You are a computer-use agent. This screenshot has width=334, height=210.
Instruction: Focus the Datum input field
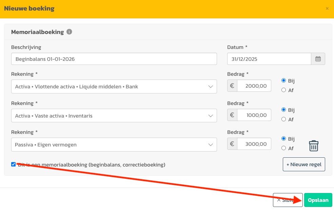pyautogui.click(x=269, y=59)
